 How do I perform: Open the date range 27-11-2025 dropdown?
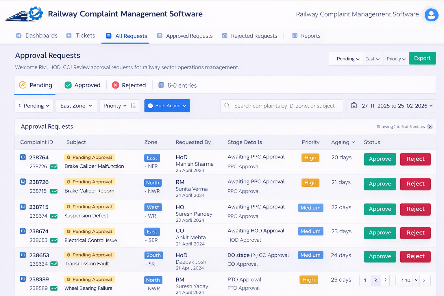[x=391, y=106]
